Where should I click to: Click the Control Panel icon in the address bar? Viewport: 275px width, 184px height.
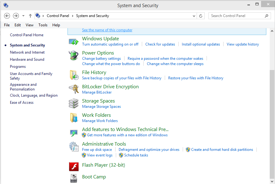[38, 15]
